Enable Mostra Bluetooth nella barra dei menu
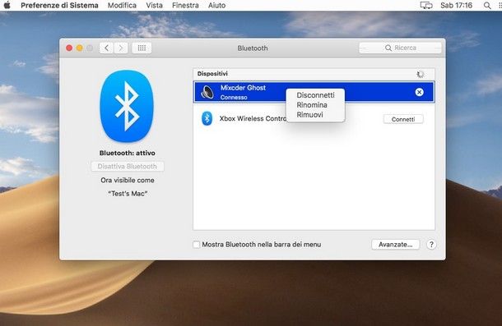This screenshot has height=326, width=502. coord(196,245)
